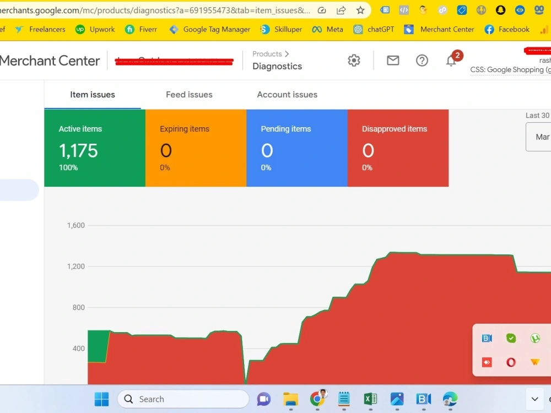Click the Products breadcrumb link
Viewport: 551px width, 413px height.
[x=267, y=54]
